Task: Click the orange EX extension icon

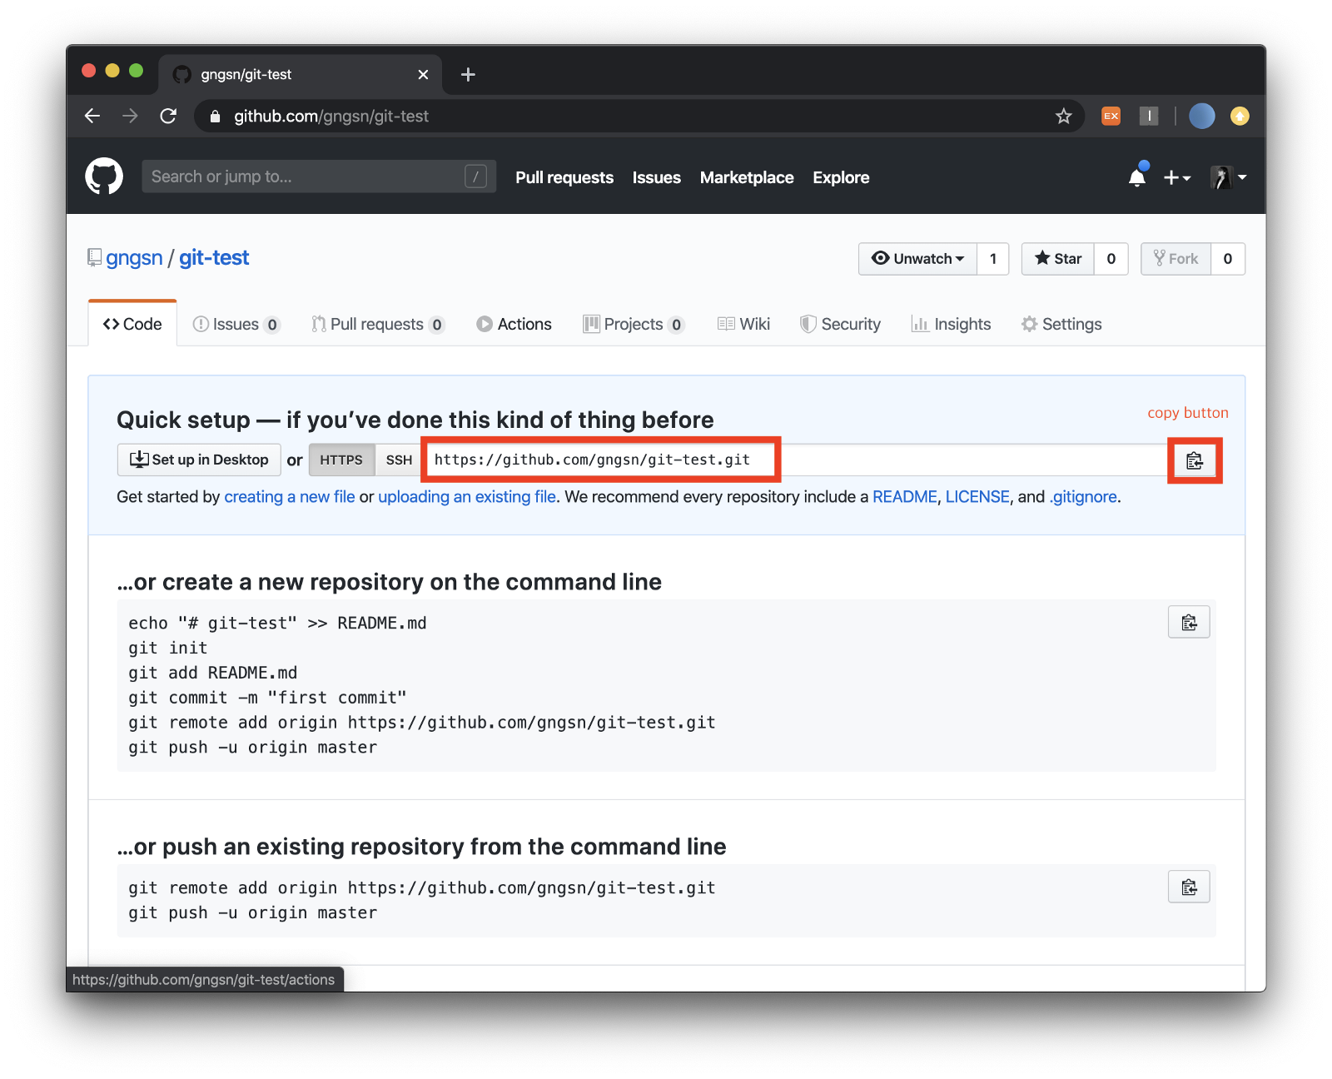Action: (x=1111, y=116)
